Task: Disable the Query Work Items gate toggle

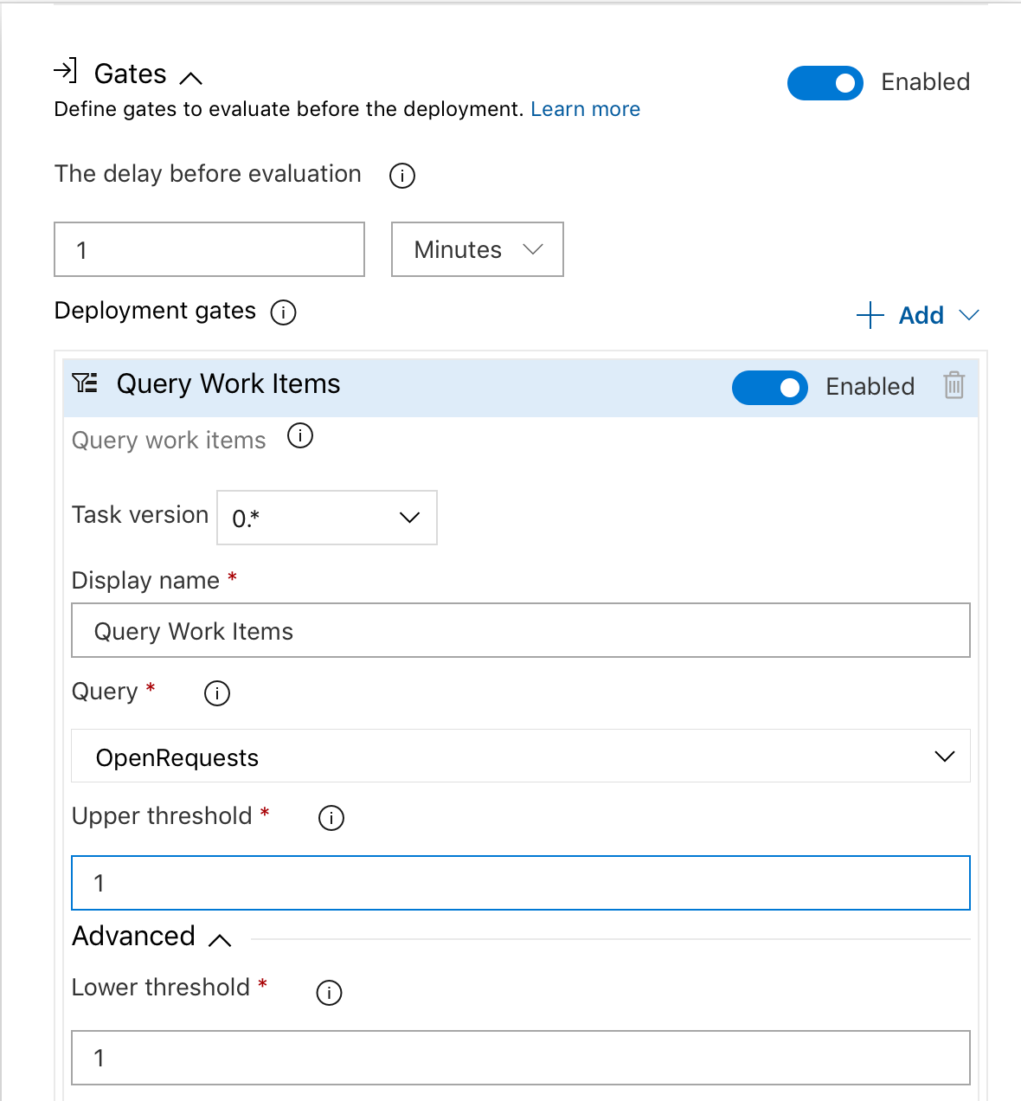Action: 769,388
